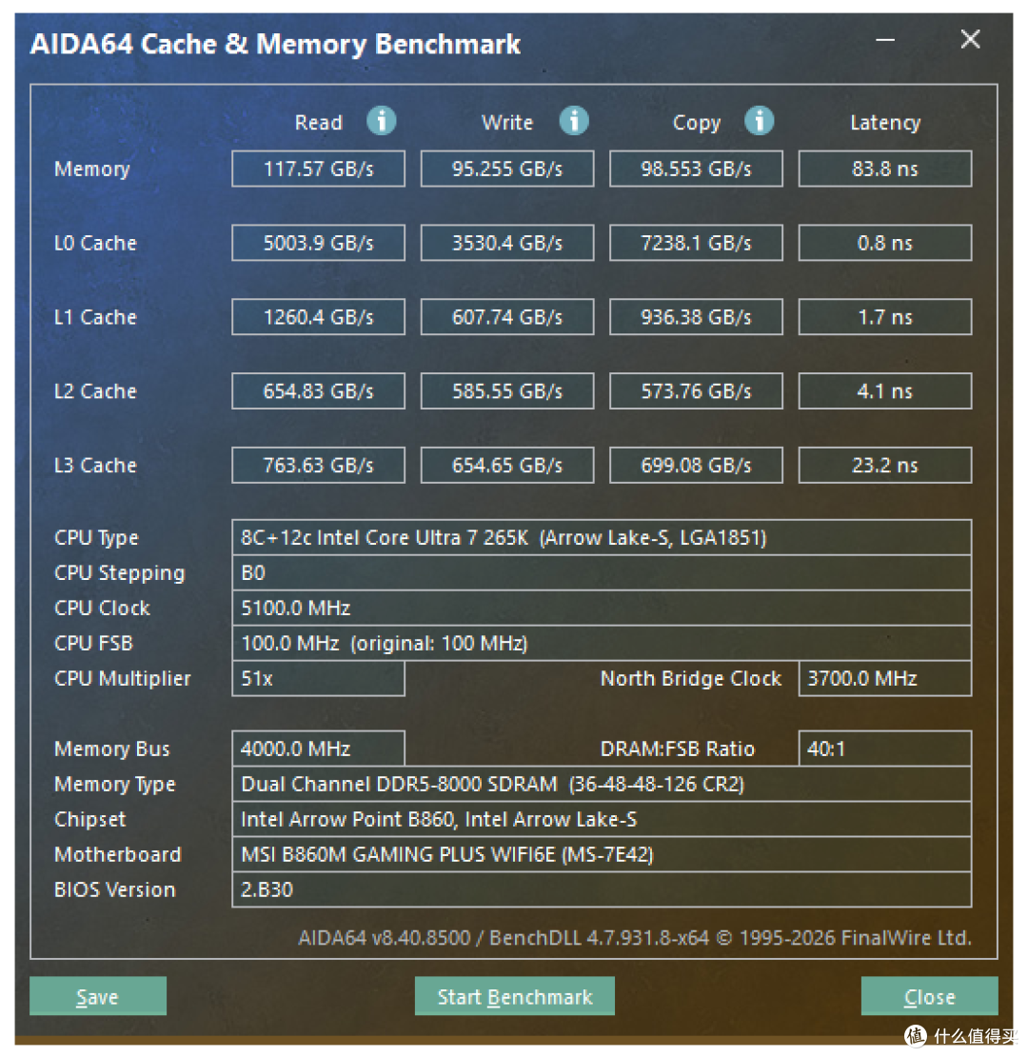Click the L0 Cache Write value 3530.4 GB/s
The width and height of the screenshot is (1028, 1058).
pos(507,243)
